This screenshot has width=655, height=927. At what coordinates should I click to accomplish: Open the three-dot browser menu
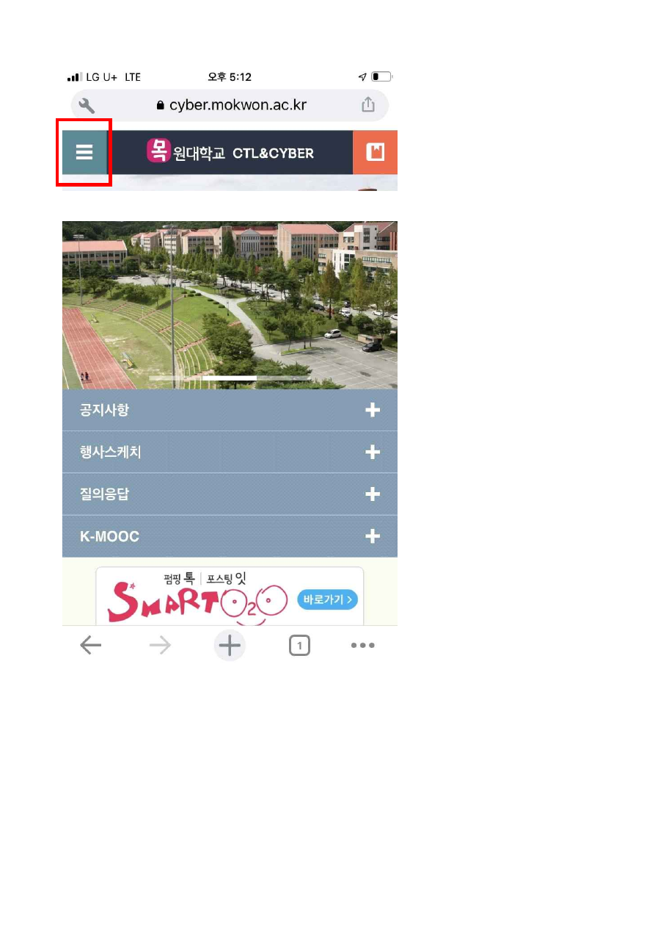tap(362, 646)
